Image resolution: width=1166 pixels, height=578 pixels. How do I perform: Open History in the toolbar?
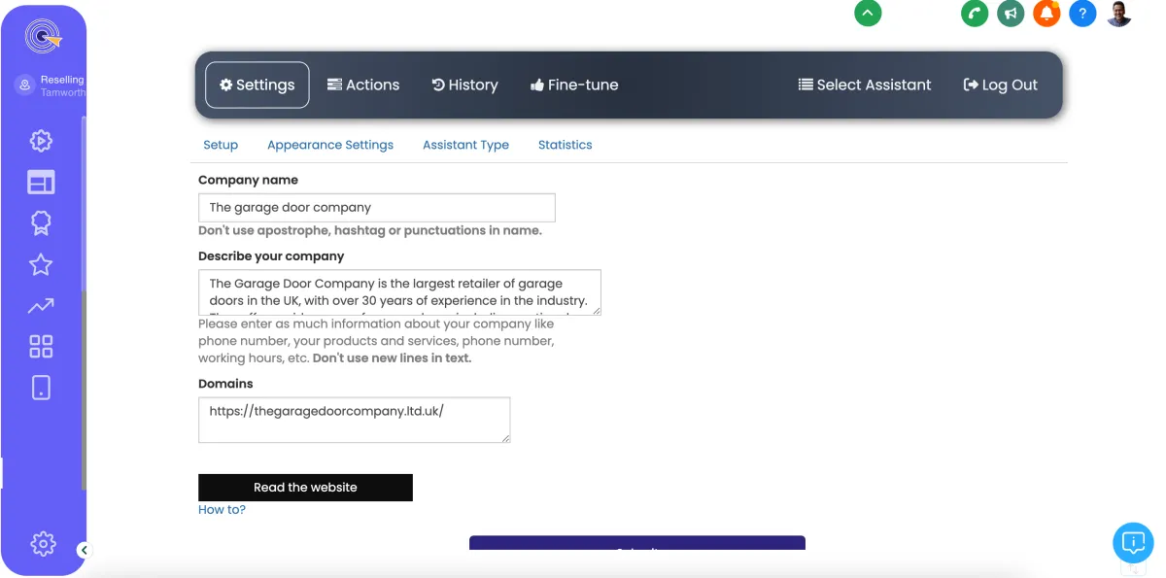pos(464,85)
